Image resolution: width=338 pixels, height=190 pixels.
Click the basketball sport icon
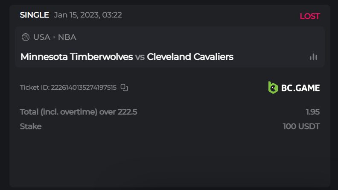tap(26, 37)
